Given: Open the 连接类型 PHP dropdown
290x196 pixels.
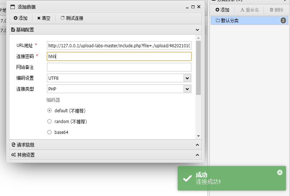Looking at the screenshot, I should pyautogui.click(x=187, y=89).
